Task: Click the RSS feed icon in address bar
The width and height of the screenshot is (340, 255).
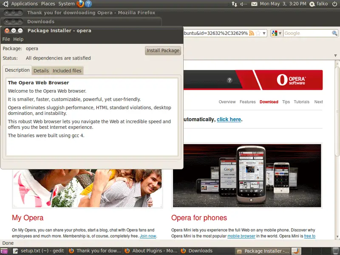Action: [x=252, y=33]
